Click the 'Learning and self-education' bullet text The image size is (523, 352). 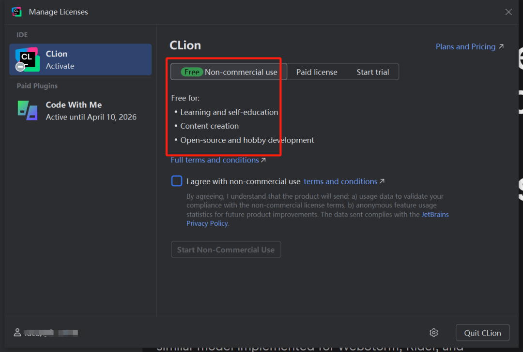tap(229, 112)
